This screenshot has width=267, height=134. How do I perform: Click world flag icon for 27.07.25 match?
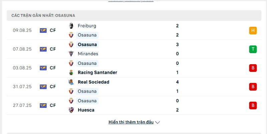click(43, 106)
